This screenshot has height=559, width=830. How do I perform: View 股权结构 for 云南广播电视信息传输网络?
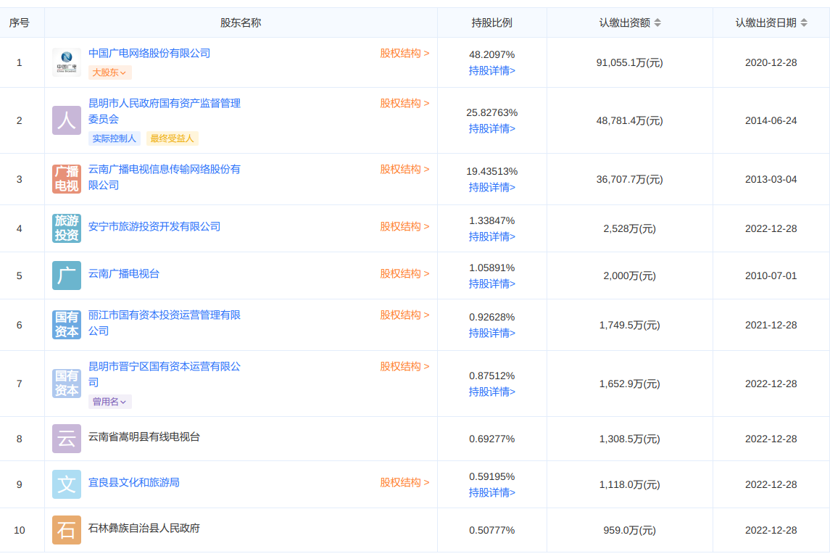coord(404,170)
